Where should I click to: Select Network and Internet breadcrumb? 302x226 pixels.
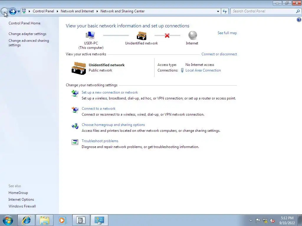coord(77,11)
